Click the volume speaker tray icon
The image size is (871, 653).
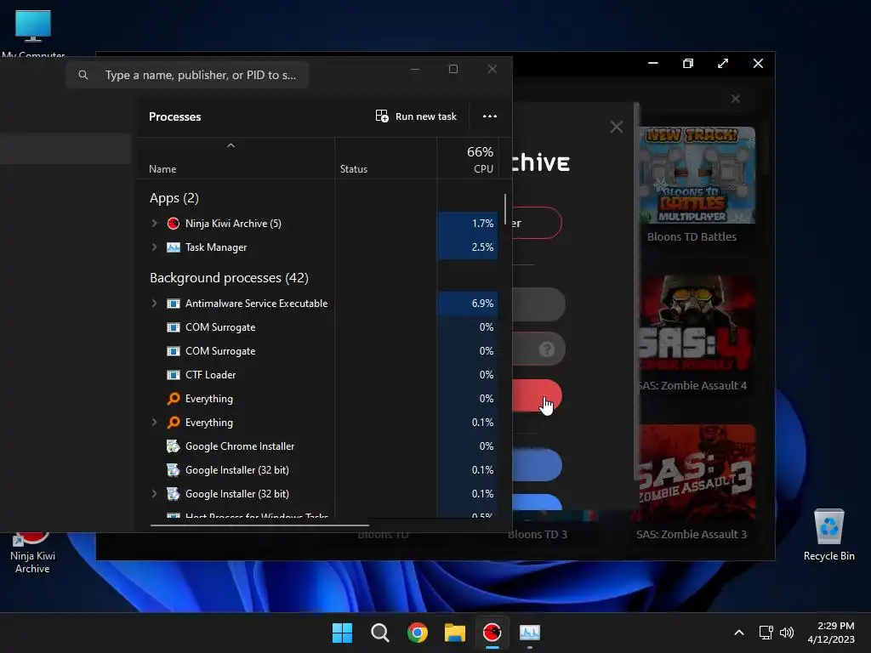(x=787, y=633)
